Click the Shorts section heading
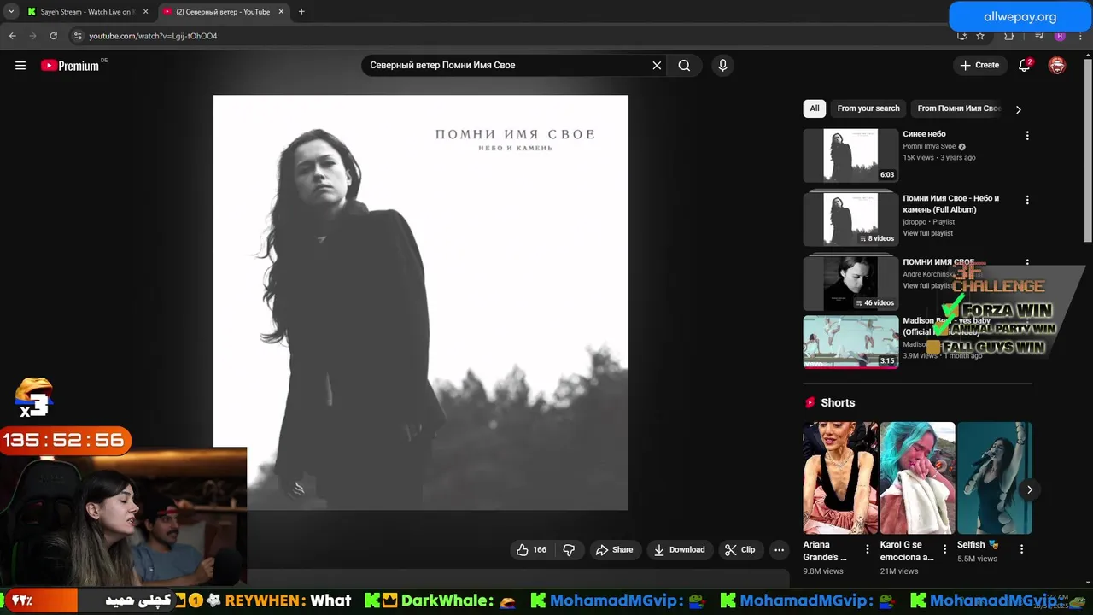 point(838,402)
